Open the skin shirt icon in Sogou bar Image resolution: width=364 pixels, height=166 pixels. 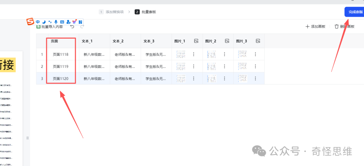pos(74,22)
